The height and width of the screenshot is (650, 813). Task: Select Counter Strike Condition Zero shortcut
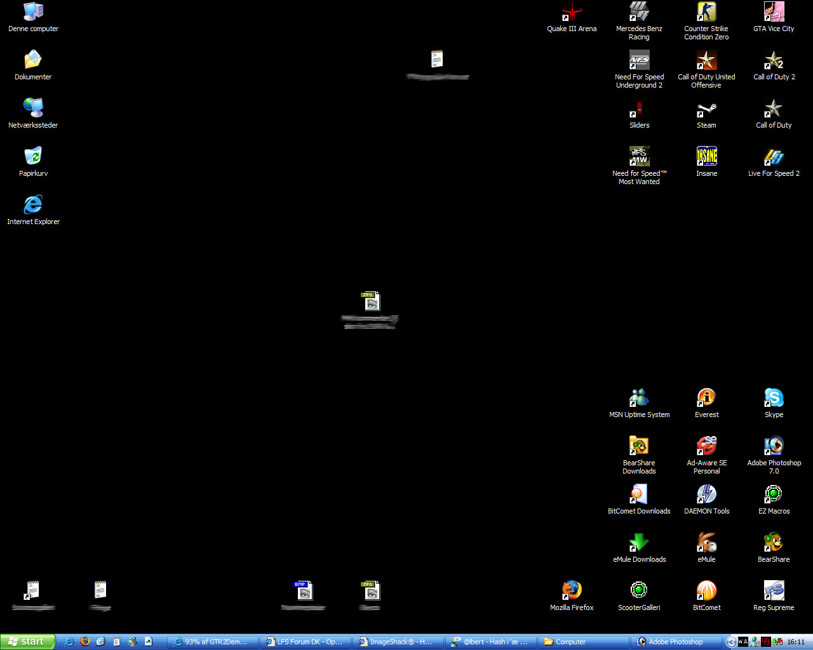(x=706, y=21)
